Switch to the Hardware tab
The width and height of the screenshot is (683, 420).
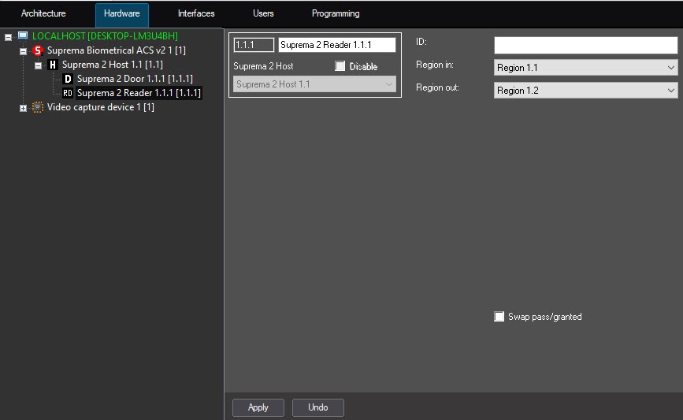point(122,14)
